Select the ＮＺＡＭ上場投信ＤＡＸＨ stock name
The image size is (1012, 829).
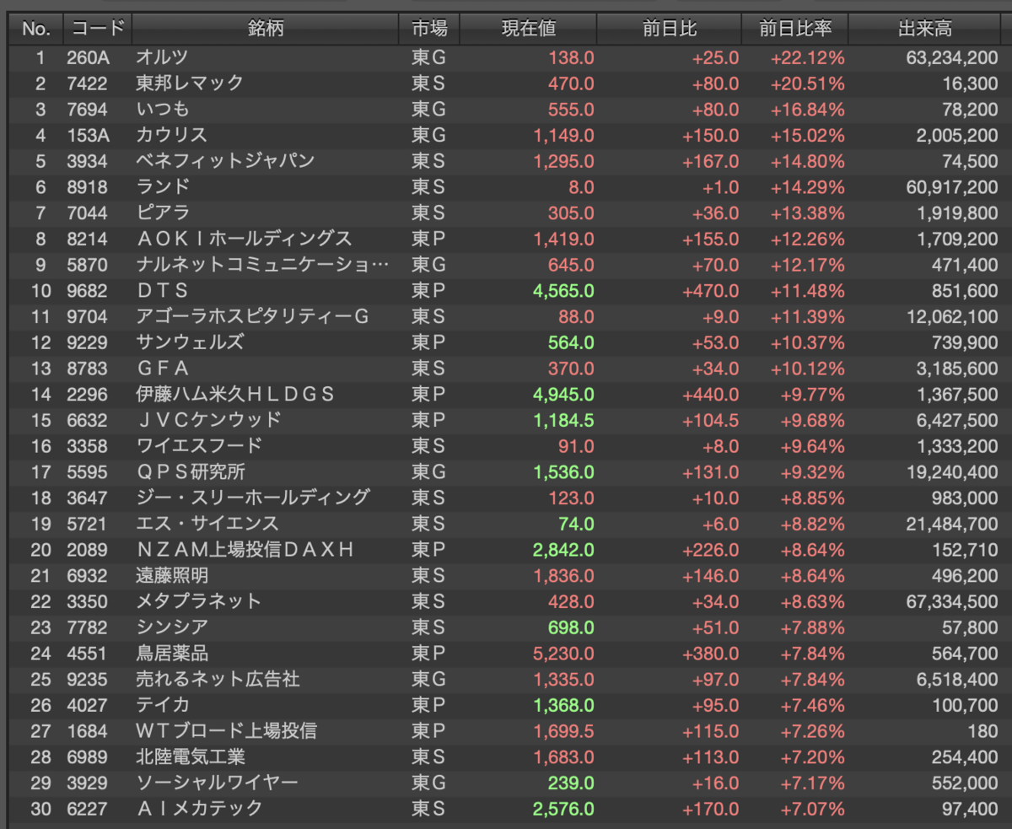point(244,550)
